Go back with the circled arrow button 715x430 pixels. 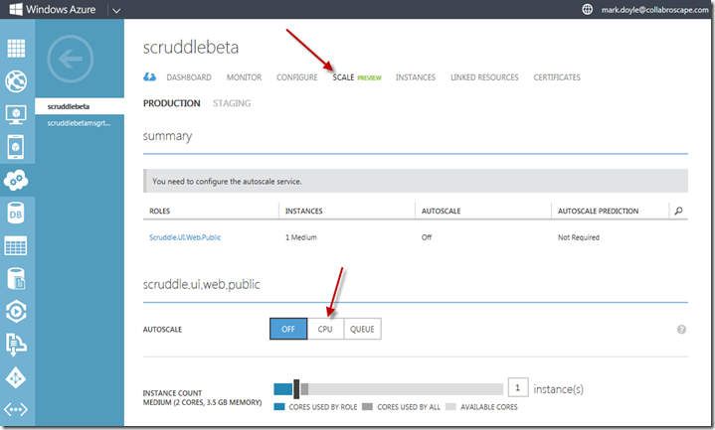pos(71,59)
